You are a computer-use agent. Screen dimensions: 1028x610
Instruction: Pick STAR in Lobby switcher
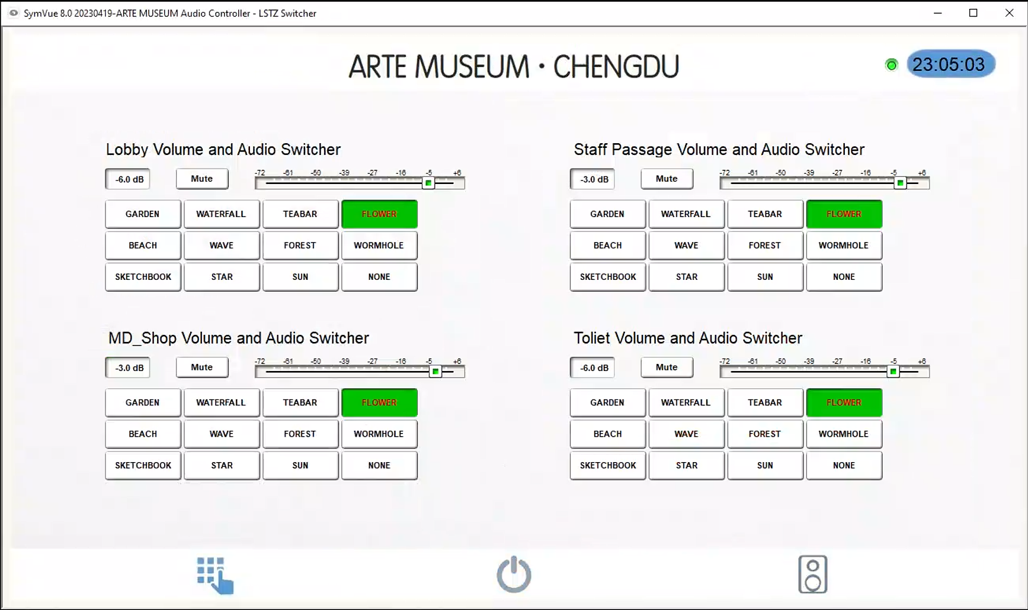point(222,277)
